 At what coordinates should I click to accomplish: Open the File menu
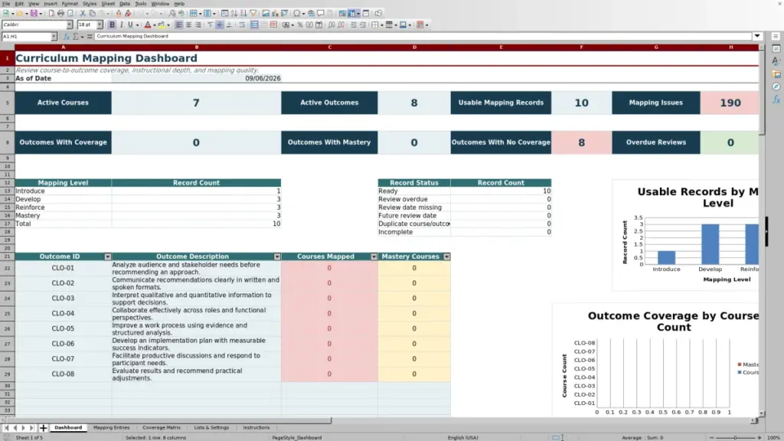(x=6, y=4)
